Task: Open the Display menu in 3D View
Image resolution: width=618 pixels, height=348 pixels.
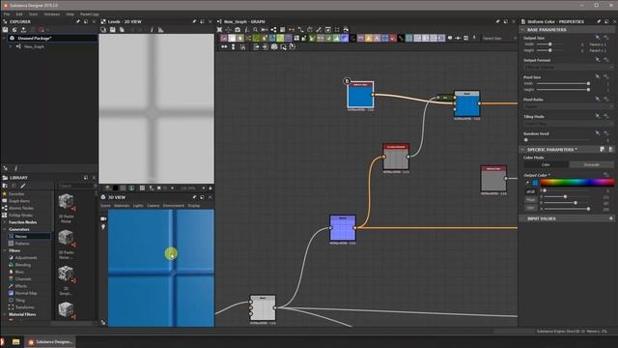Action: (x=193, y=206)
